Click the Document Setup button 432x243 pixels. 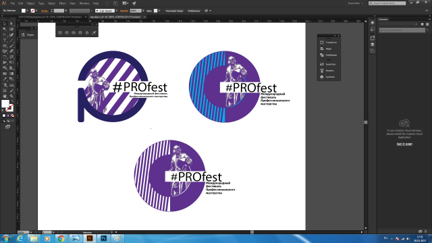pos(174,11)
